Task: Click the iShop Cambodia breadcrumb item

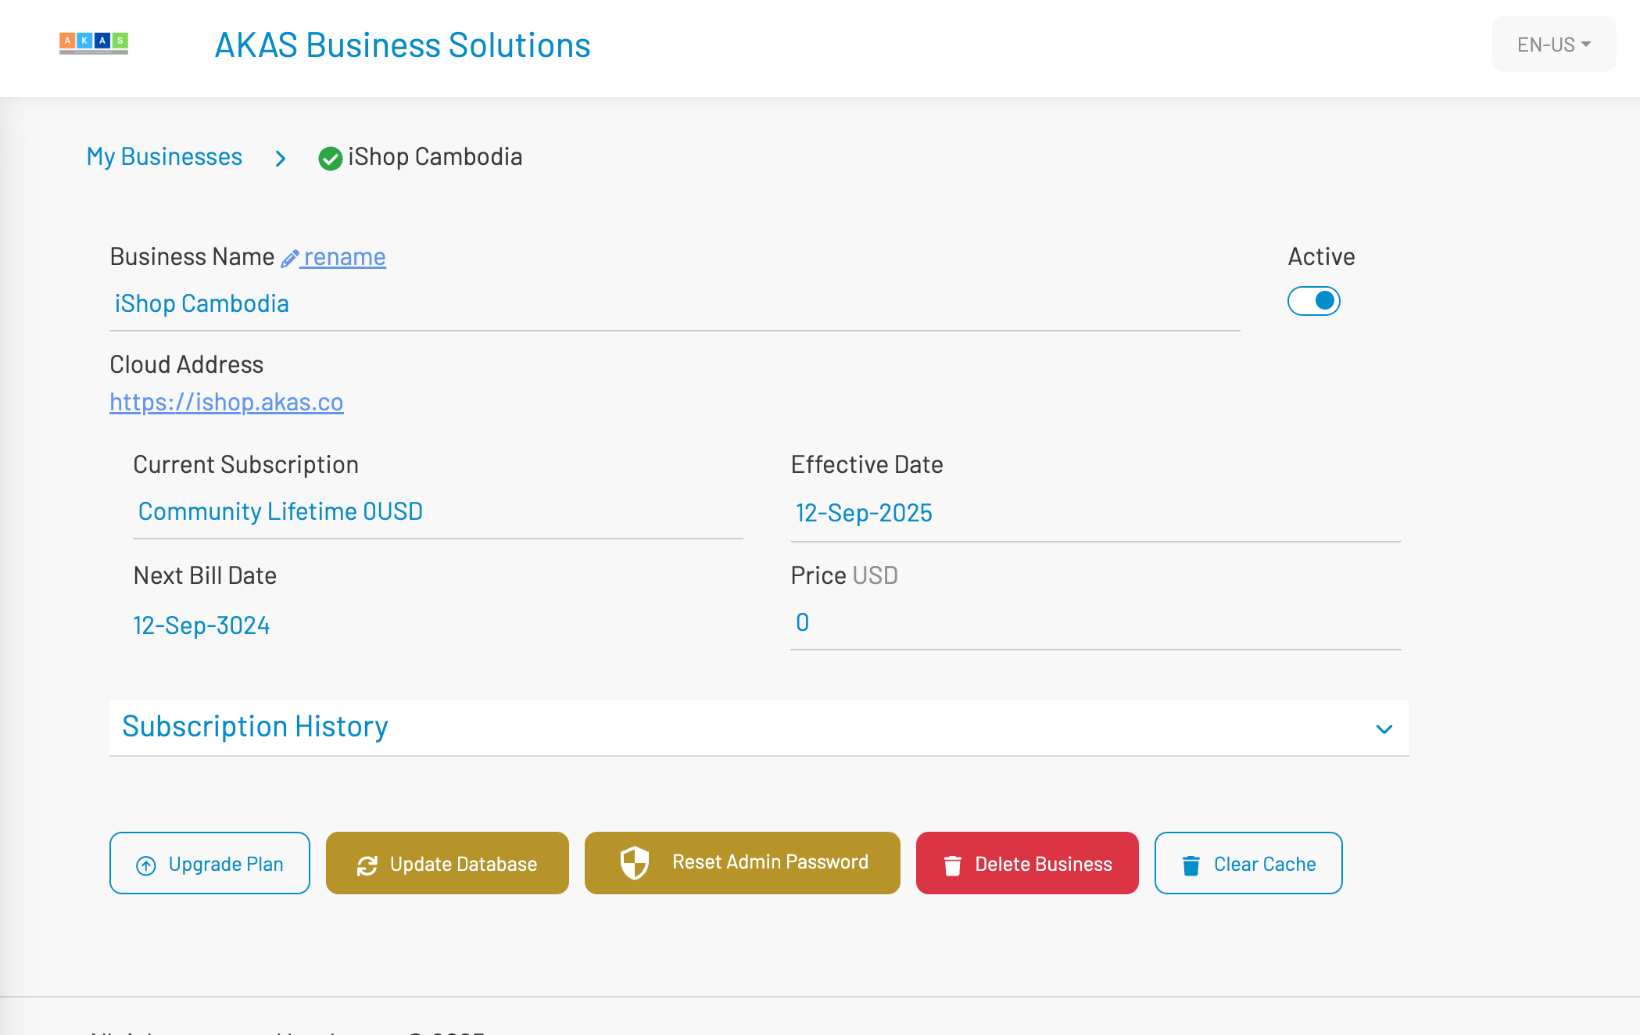Action: (x=435, y=157)
